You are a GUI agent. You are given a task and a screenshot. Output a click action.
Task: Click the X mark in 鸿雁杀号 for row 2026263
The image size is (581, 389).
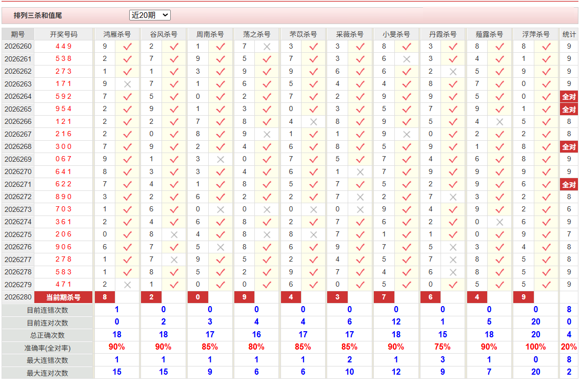128,84
